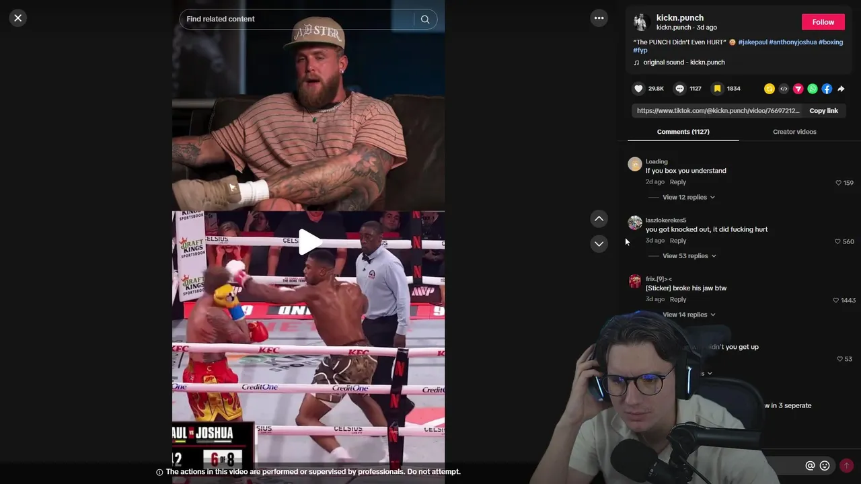Open the #anthonyjoshua hashtag
The height and width of the screenshot is (484, 861).
click(793, 42)
